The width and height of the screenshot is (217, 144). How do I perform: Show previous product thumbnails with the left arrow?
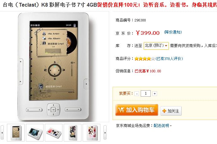tap(2, 133)
